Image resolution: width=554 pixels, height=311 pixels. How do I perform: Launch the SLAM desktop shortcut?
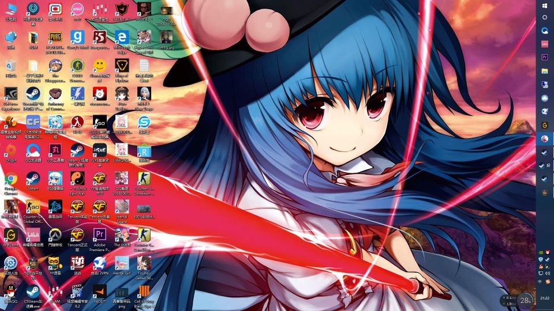[x=55, y=294]
